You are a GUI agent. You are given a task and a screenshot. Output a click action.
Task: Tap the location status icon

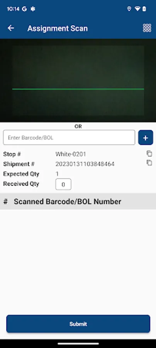pyautogui.click(x=129, y=9)
